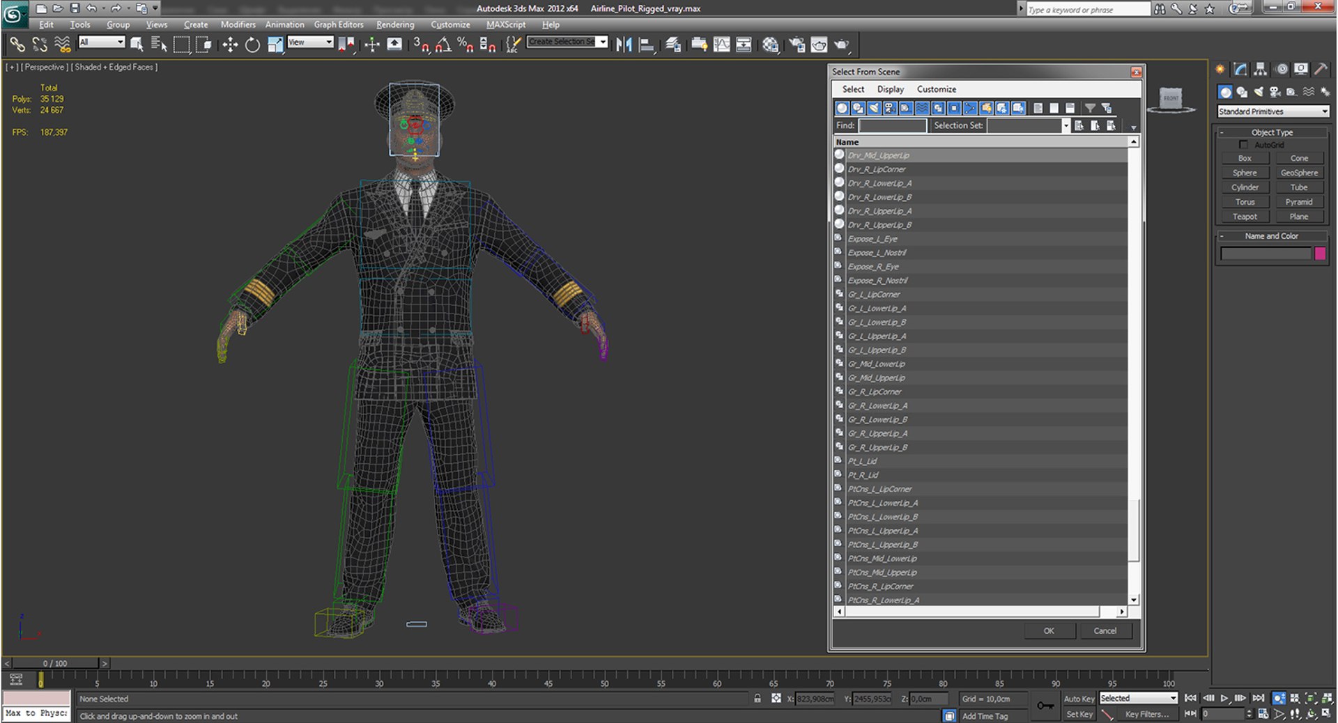Enable the AutoGrid checkbox

(1243, 145)
